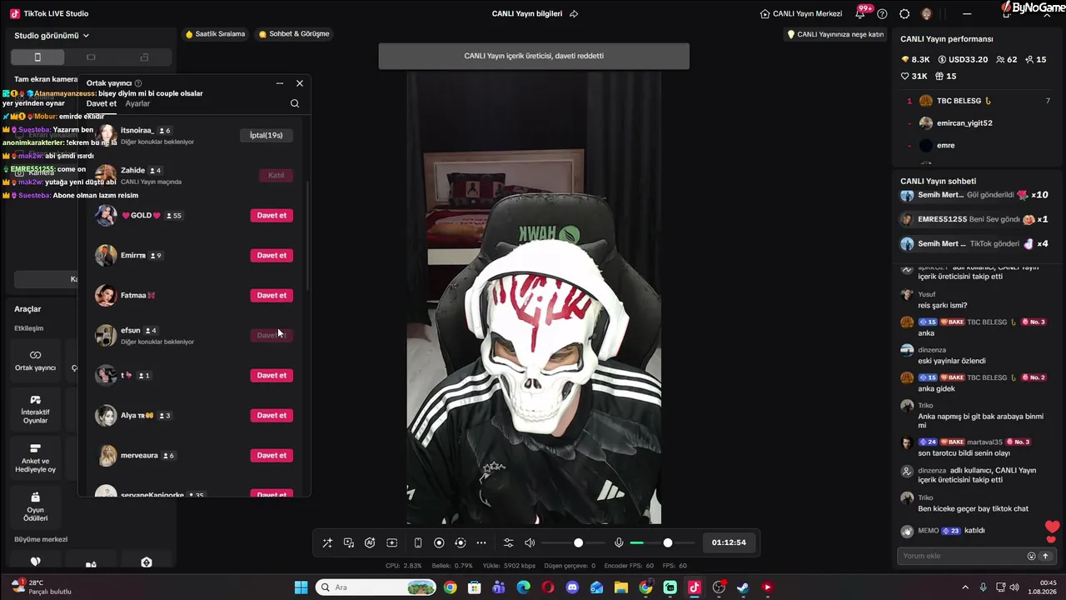This screenshot has height=600, width=1066.
Task: Switch to the Ayarlar tab
Action: [x=137, y=103]
